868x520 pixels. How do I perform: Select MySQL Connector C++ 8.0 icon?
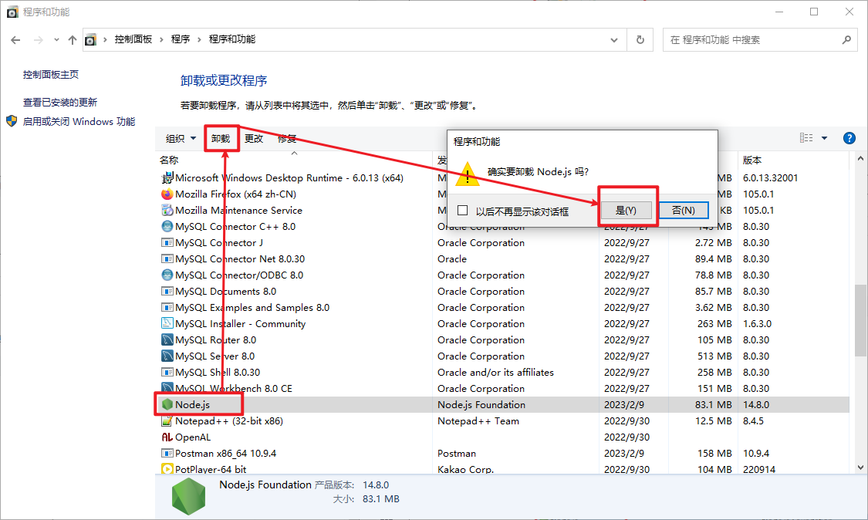pyautogui.click(x=167, y=226)
